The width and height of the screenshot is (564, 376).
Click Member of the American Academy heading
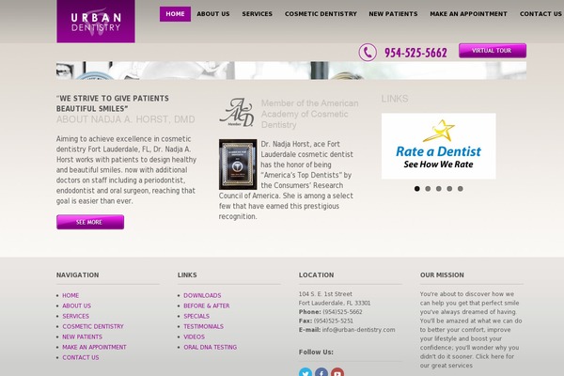(309, 114)
